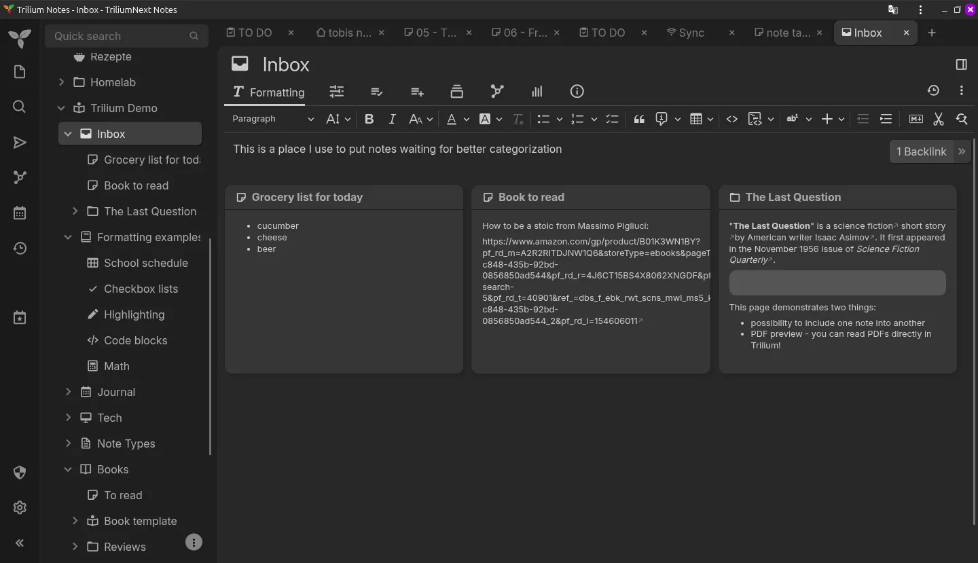Create a to-do checkbox list
Image resolution: width=978 pixels, height=563 pixels.
pos(612,119)
